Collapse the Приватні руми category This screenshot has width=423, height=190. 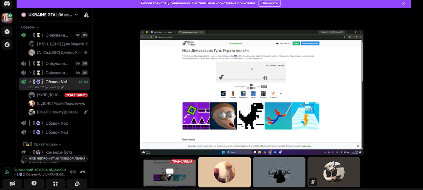42,144
